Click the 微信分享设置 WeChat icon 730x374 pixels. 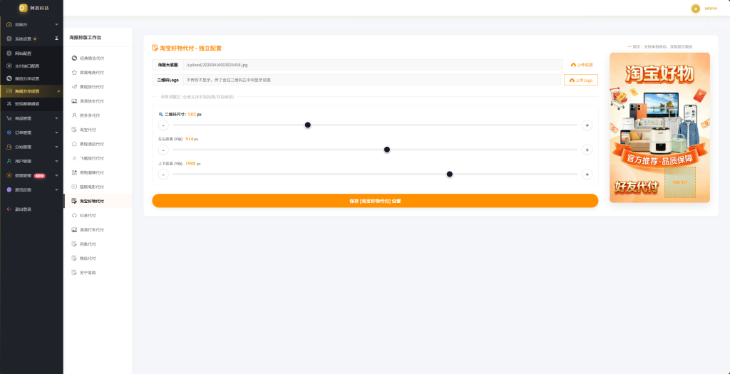click(9, 78)
